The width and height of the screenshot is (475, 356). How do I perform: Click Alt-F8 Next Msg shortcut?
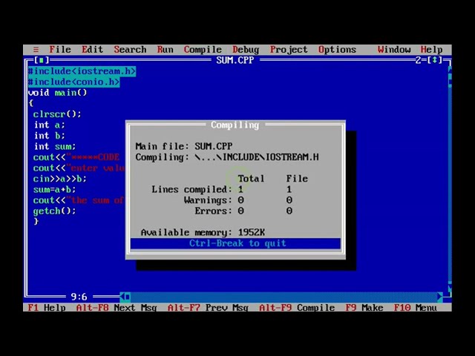[x=117, y=308]
